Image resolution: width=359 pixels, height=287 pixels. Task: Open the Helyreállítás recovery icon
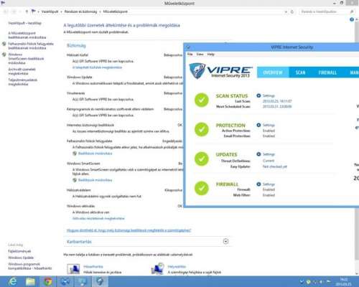[x=157, y=269]
